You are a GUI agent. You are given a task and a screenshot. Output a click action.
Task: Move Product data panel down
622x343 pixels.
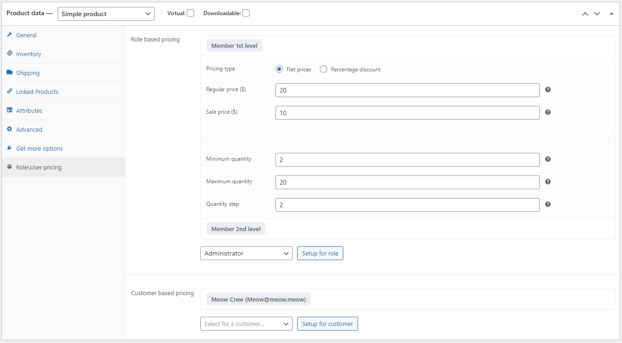[597, 14]
